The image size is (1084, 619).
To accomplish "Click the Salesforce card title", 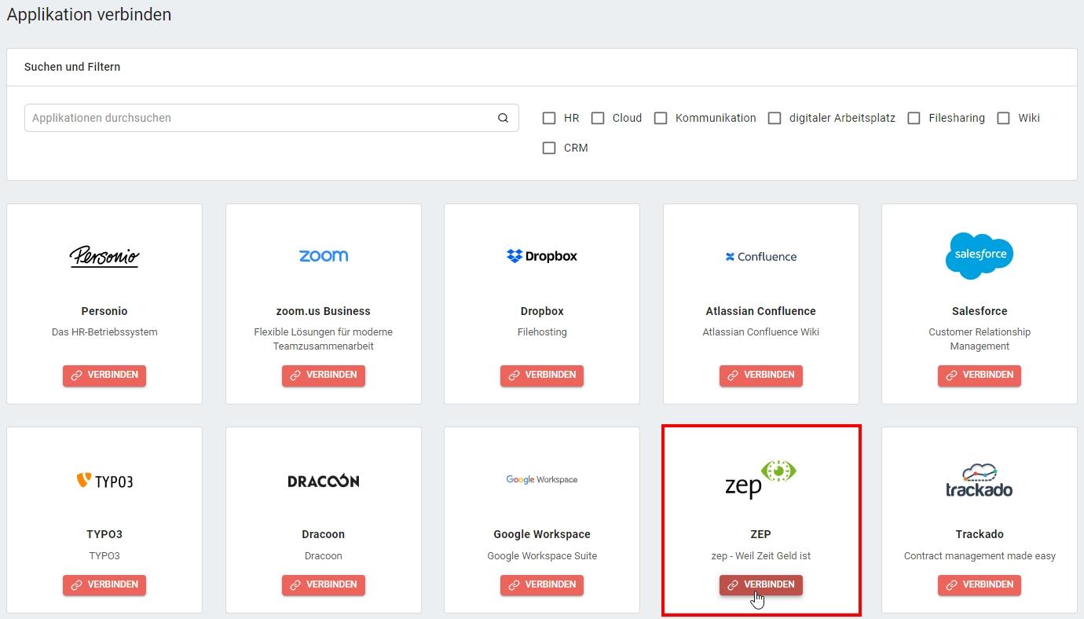I will tap(980, 311).
